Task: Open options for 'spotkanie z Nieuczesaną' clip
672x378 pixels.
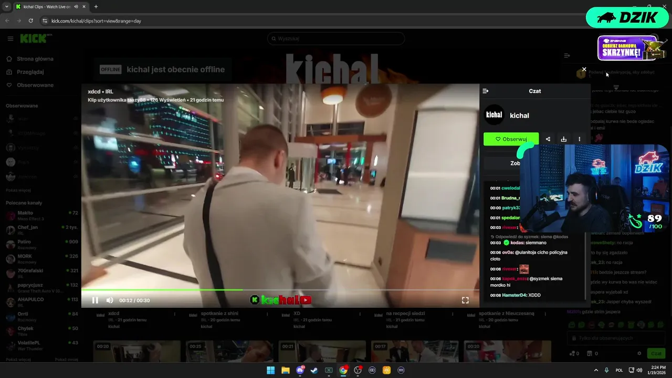Action: [545, 314]
